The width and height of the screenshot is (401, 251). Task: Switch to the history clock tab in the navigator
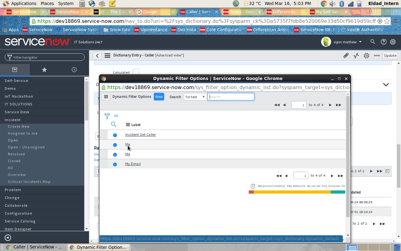(74, 70)
